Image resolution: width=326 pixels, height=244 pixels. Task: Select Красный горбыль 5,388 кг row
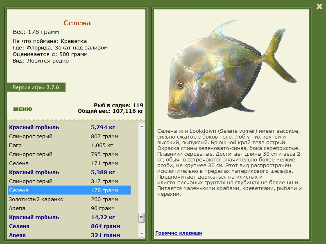[x=69, y=172]
